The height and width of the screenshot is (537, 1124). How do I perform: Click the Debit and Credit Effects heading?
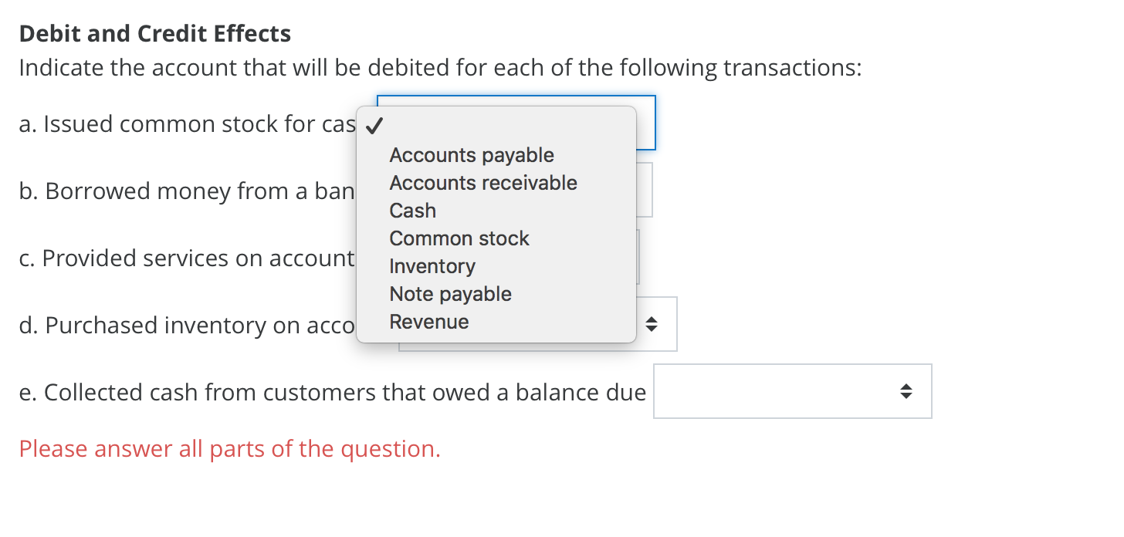click(154, 33)
